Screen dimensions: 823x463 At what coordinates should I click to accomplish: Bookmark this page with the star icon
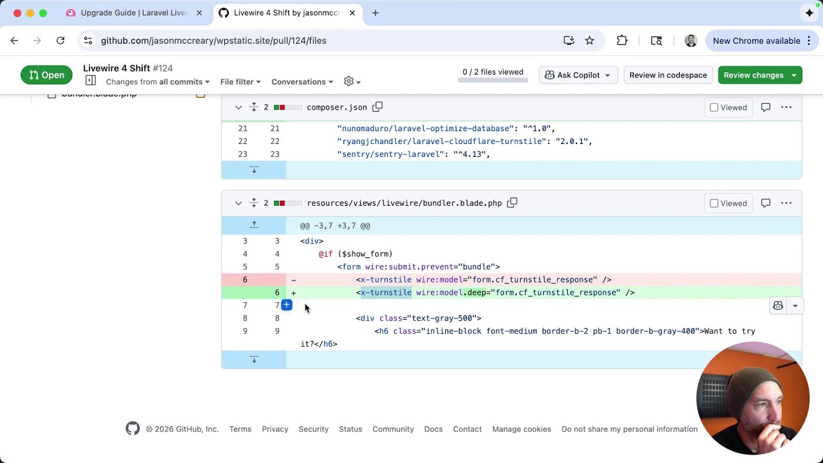coord(590,41)
